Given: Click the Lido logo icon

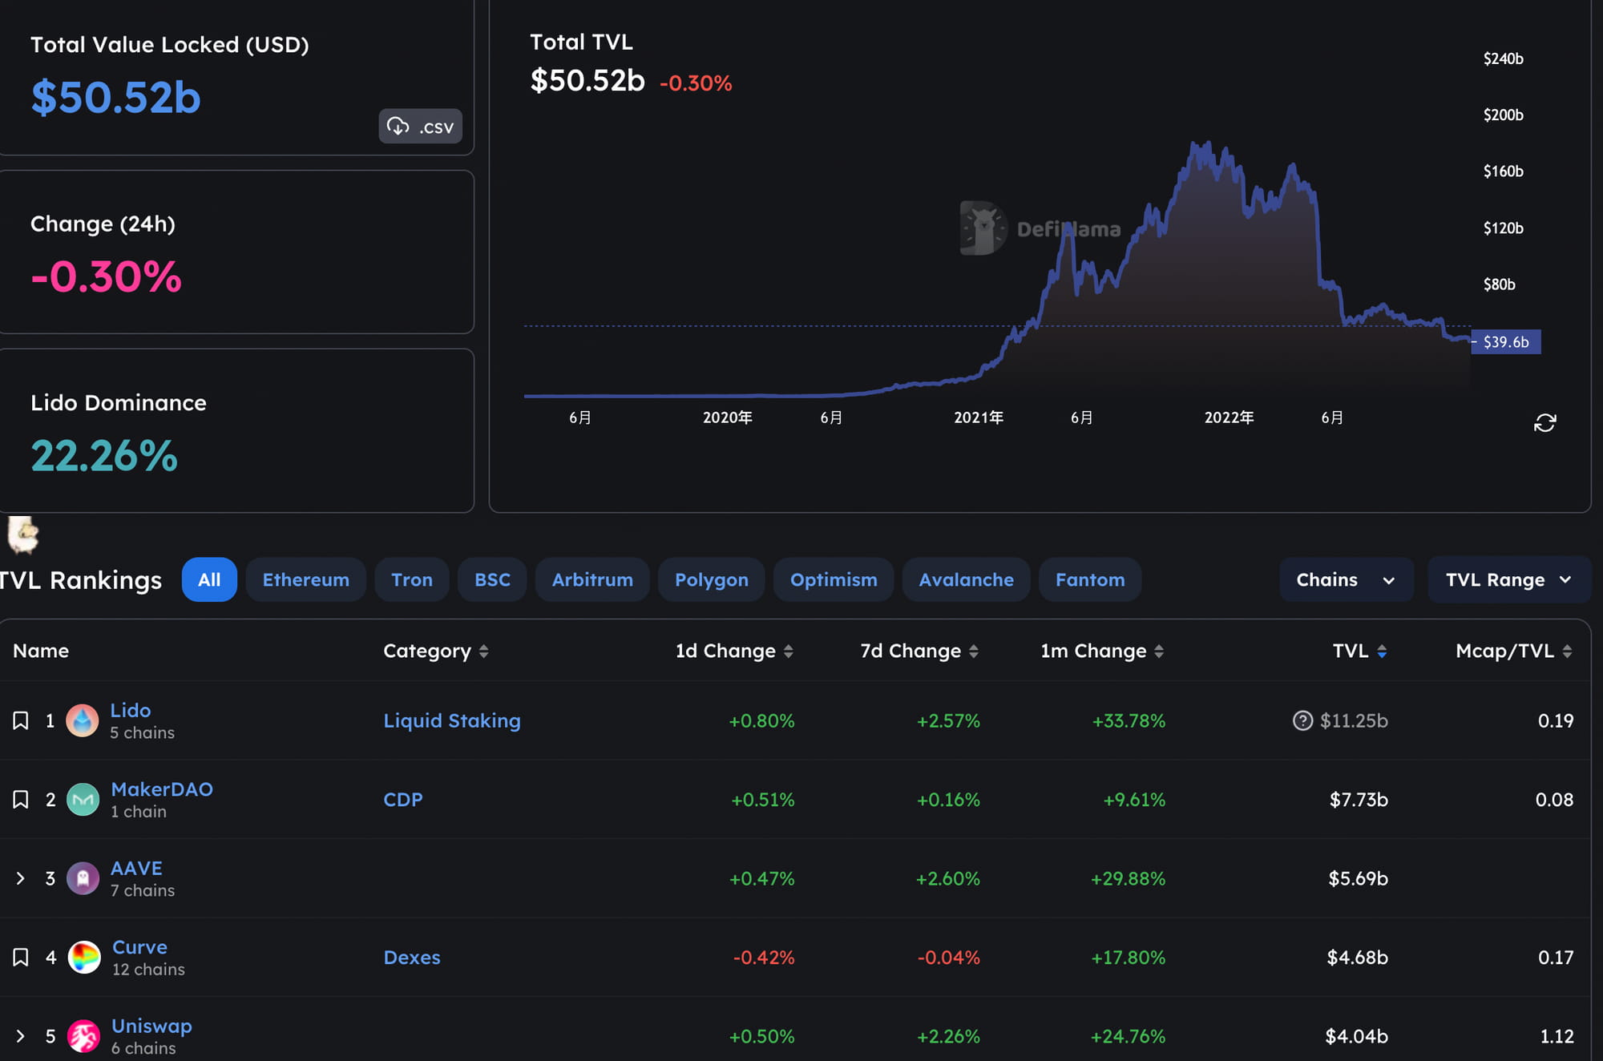Looking at the screenshot, I should 83,720.
